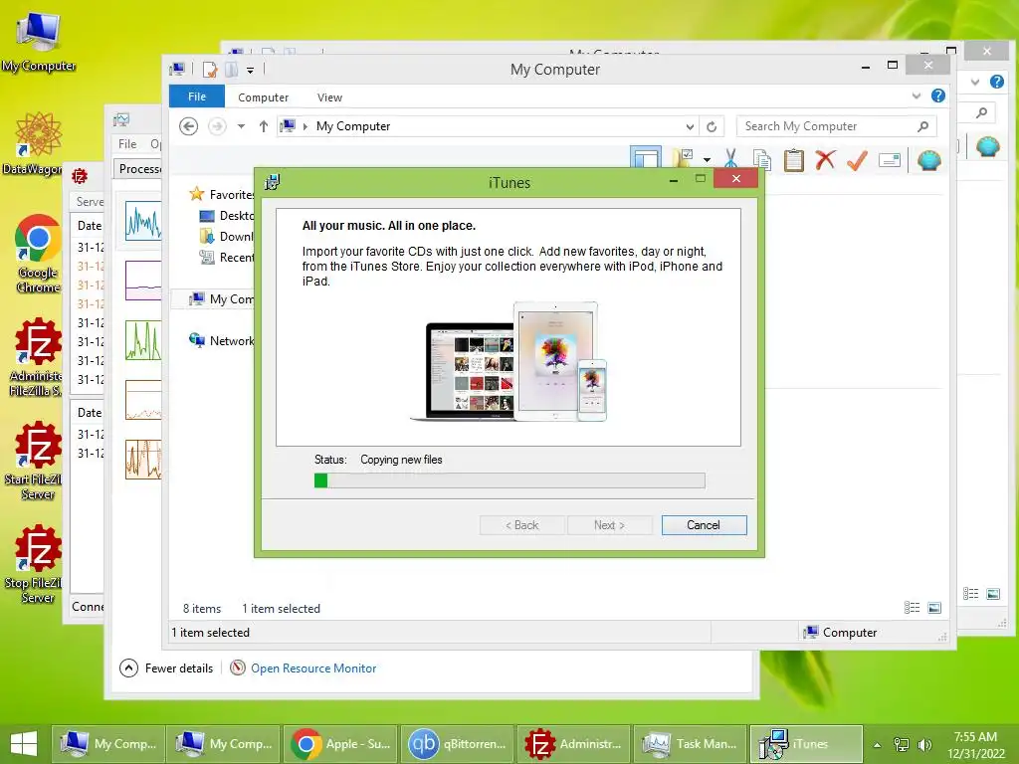Open the Stop FileZilla Server desktop shortcut
1019x764 pixels.
coord(37,565)
